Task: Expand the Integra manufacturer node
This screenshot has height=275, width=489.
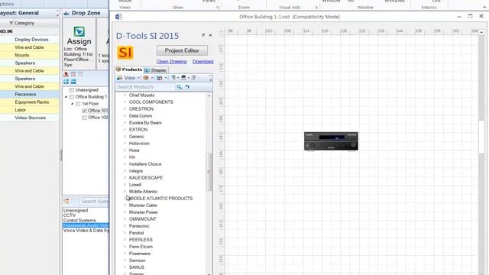Action: [125, 171]
